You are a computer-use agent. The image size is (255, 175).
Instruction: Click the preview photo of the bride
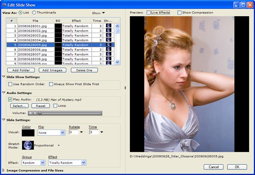click(x=189, y=84)
